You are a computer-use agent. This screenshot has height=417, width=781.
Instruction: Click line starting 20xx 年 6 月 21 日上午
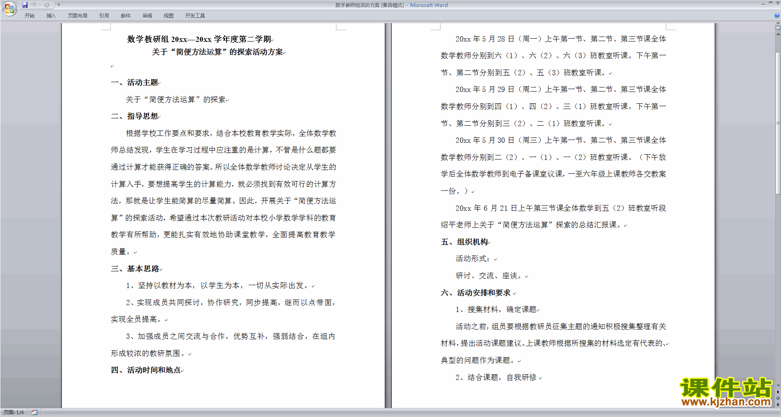coord(561,208)
